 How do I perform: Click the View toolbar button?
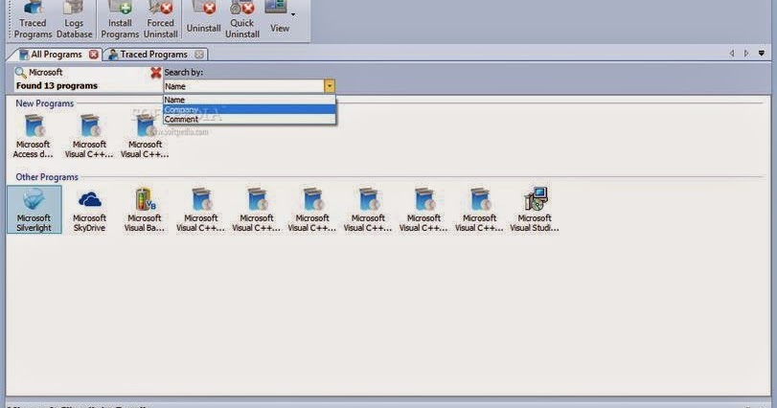280,18
